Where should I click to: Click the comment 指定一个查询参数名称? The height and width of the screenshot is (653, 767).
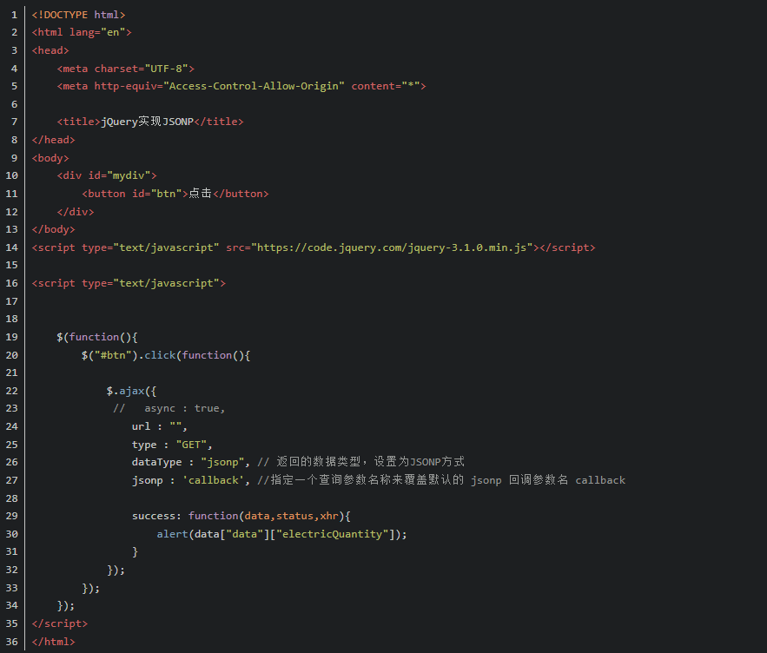pos(325,480)
